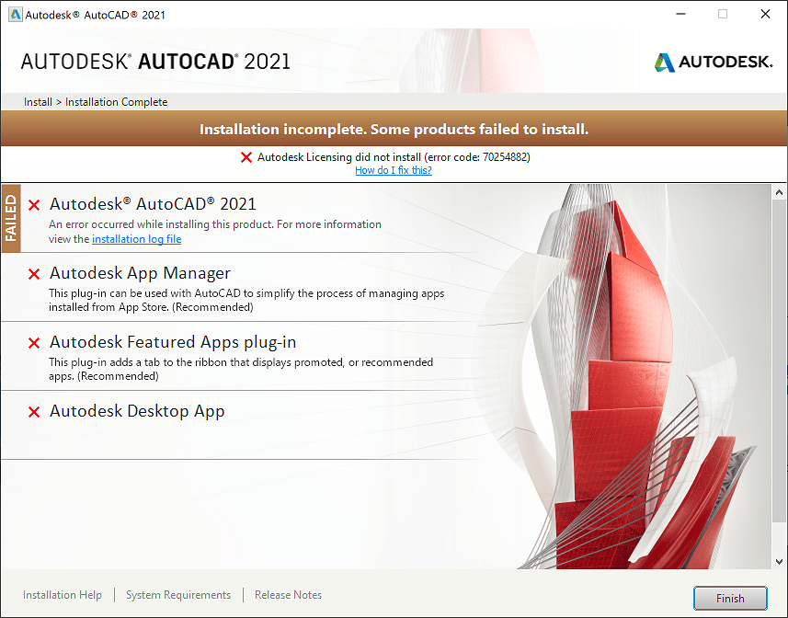Click the failed icon next to Autodesk Desktop App
788x618 pixels.
click(x=34, y=412)
